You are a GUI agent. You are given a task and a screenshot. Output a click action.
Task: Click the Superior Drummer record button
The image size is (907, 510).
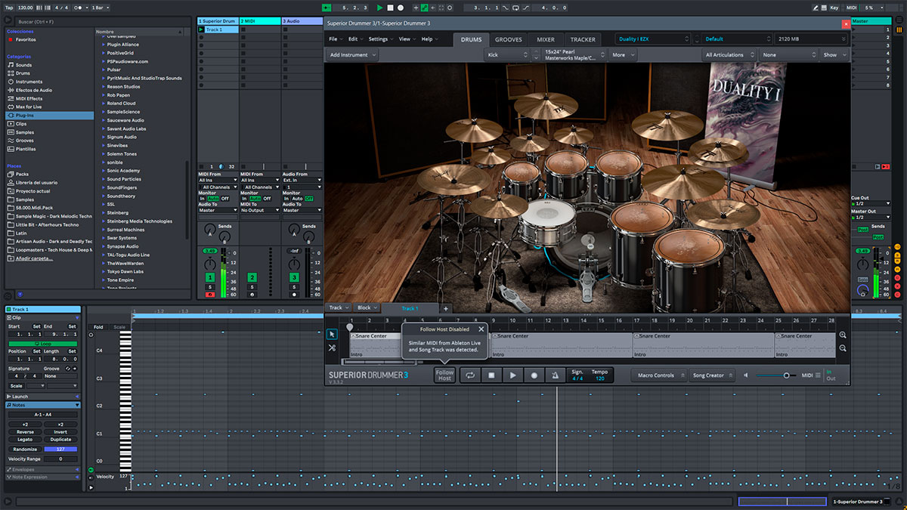534,375
